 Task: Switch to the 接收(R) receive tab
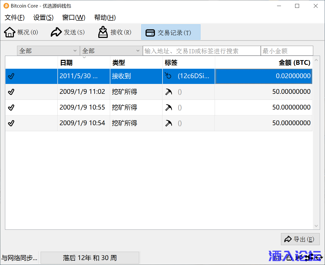(115, 32)
